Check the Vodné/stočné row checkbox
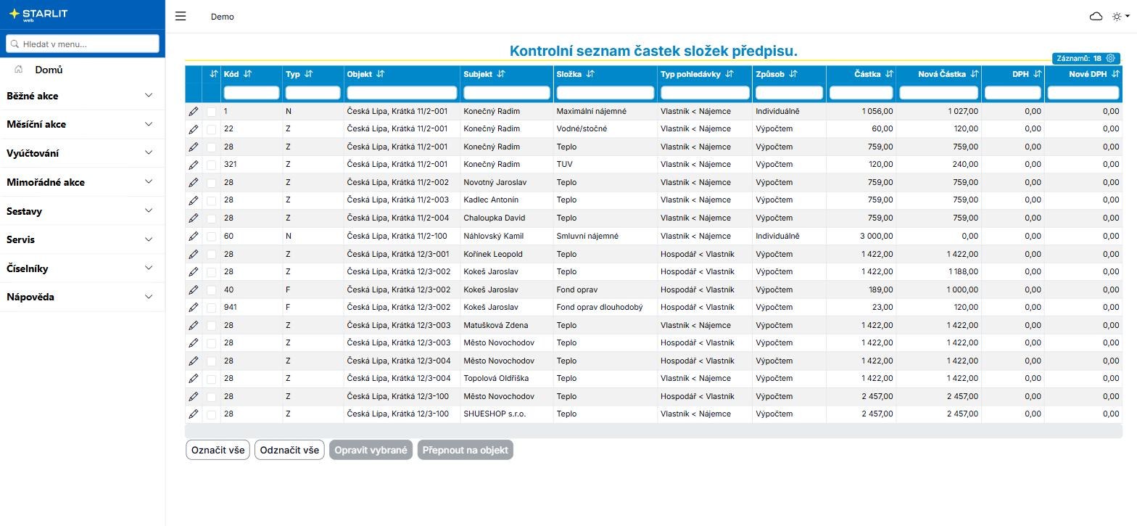This screenshot has width=1137, height=526. coord(212,129)
